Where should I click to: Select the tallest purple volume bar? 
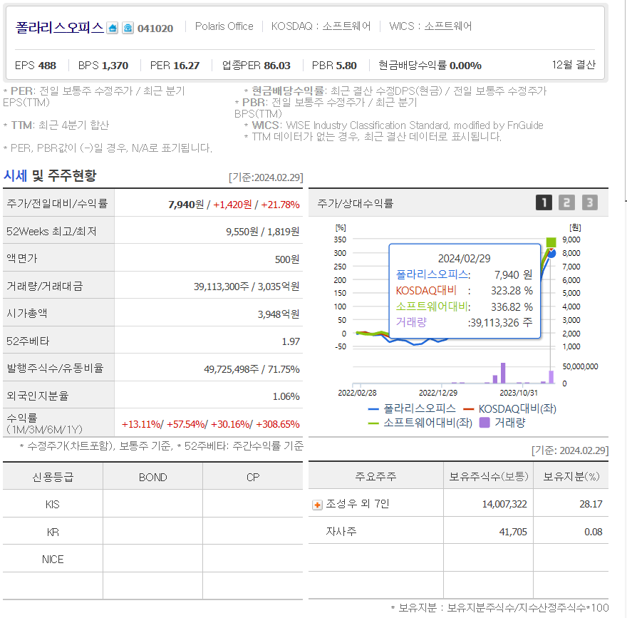point(503,374)
